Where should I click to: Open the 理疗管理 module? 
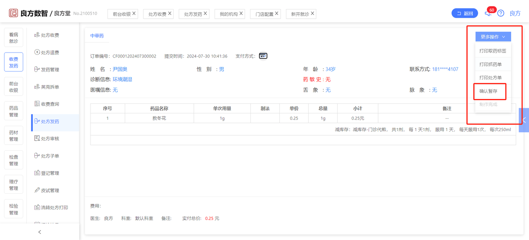pyautogui.click(x=14, y=185)
